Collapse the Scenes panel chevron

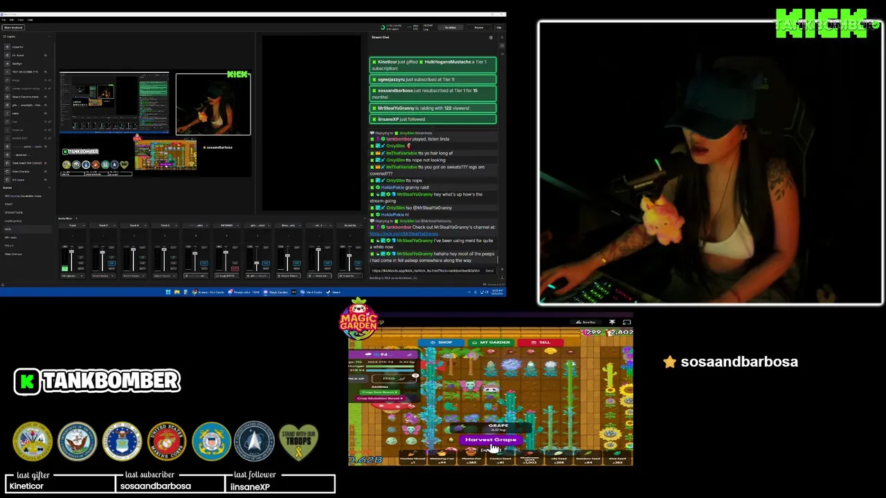click(49, 187)
